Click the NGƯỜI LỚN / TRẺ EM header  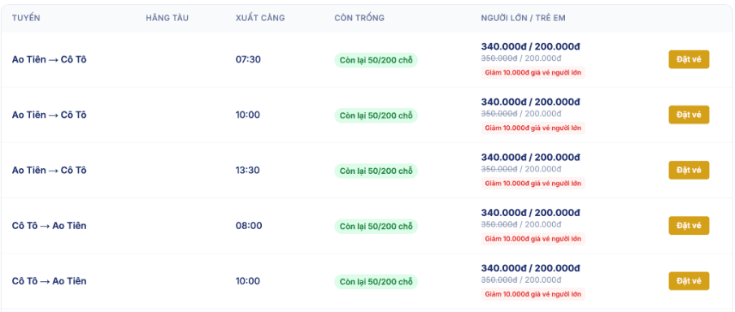coord(523,18)
